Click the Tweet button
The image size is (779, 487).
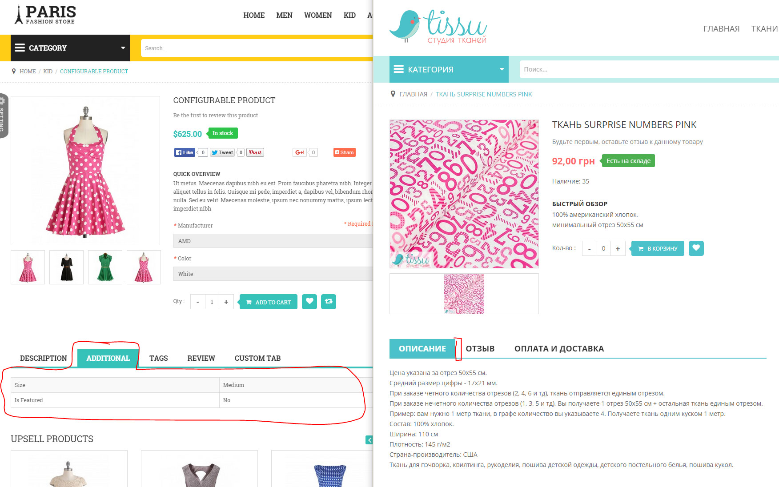pos(222,152)
